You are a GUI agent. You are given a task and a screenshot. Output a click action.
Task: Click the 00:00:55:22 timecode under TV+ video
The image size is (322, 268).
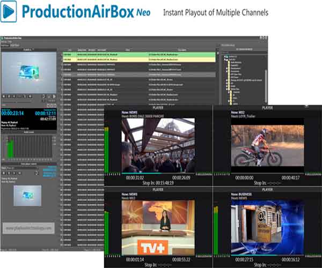click(x=181, y=259)
